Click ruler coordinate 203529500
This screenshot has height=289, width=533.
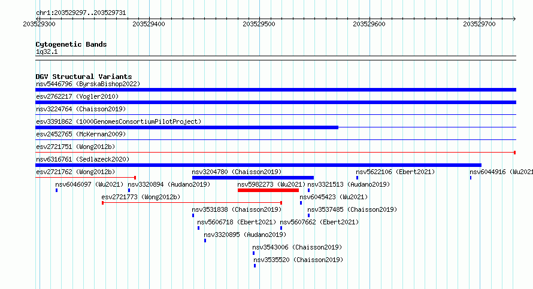(x=259, y=24)
